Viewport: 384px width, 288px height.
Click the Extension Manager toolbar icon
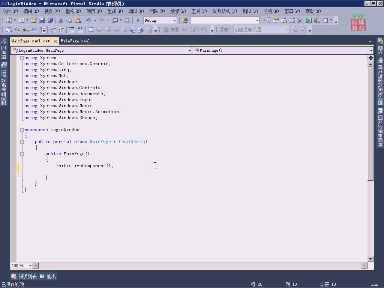(x=317, y=20)
